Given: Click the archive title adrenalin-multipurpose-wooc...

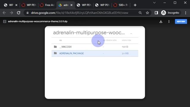Looking at the screenshot, I should (x=89, y=33).
